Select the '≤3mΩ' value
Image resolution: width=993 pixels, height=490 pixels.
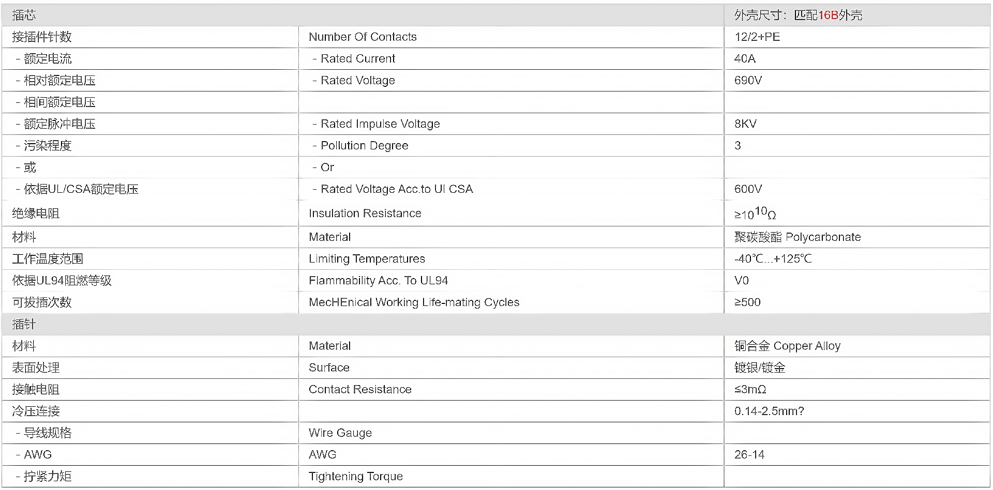[x=750, y=389]
